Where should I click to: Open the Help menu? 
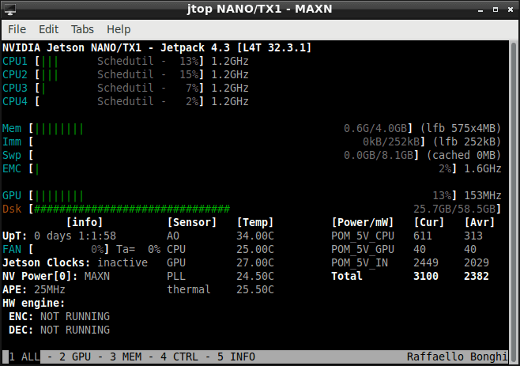(x=119, y=29)
